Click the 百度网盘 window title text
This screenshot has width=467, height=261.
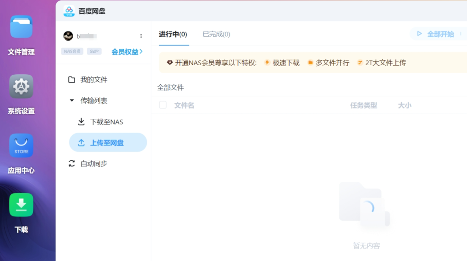pos(92,11)
